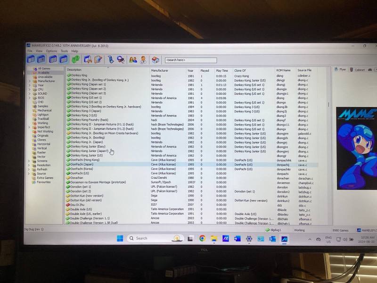The height and width of the screenshot is (283, 377).
Task: Click the Windows Start button
Action: coord(120,238)
